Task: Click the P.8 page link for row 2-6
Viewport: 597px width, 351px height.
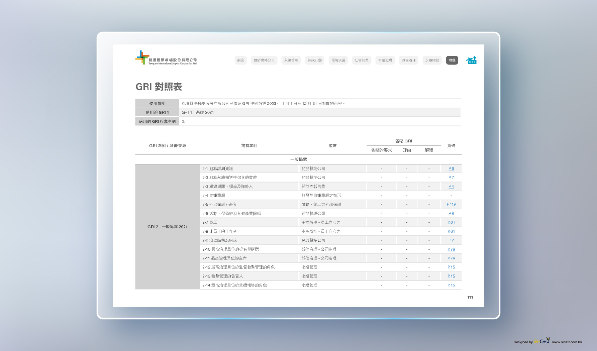Action: tap(451, 213)
